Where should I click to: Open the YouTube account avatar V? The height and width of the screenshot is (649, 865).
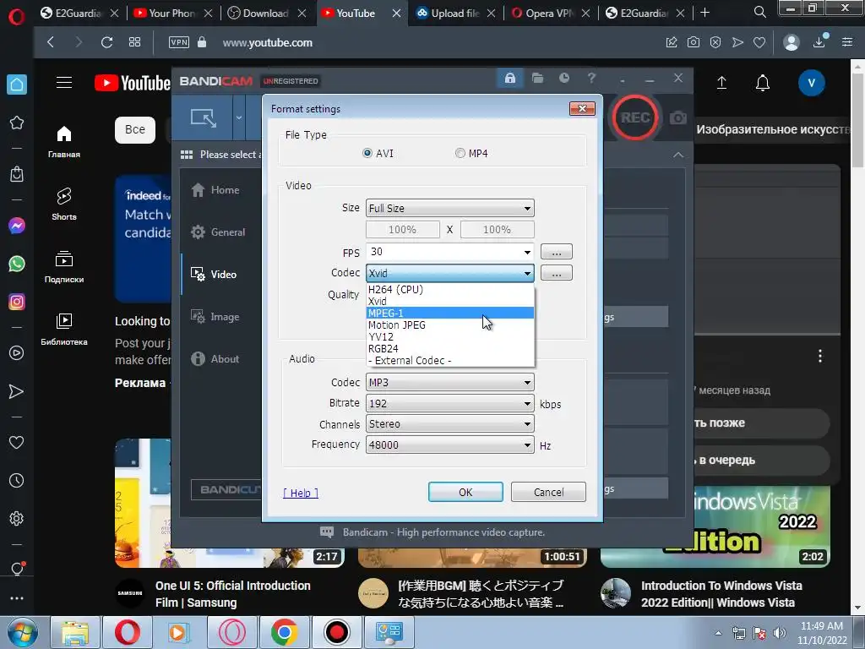click(812, 83)
